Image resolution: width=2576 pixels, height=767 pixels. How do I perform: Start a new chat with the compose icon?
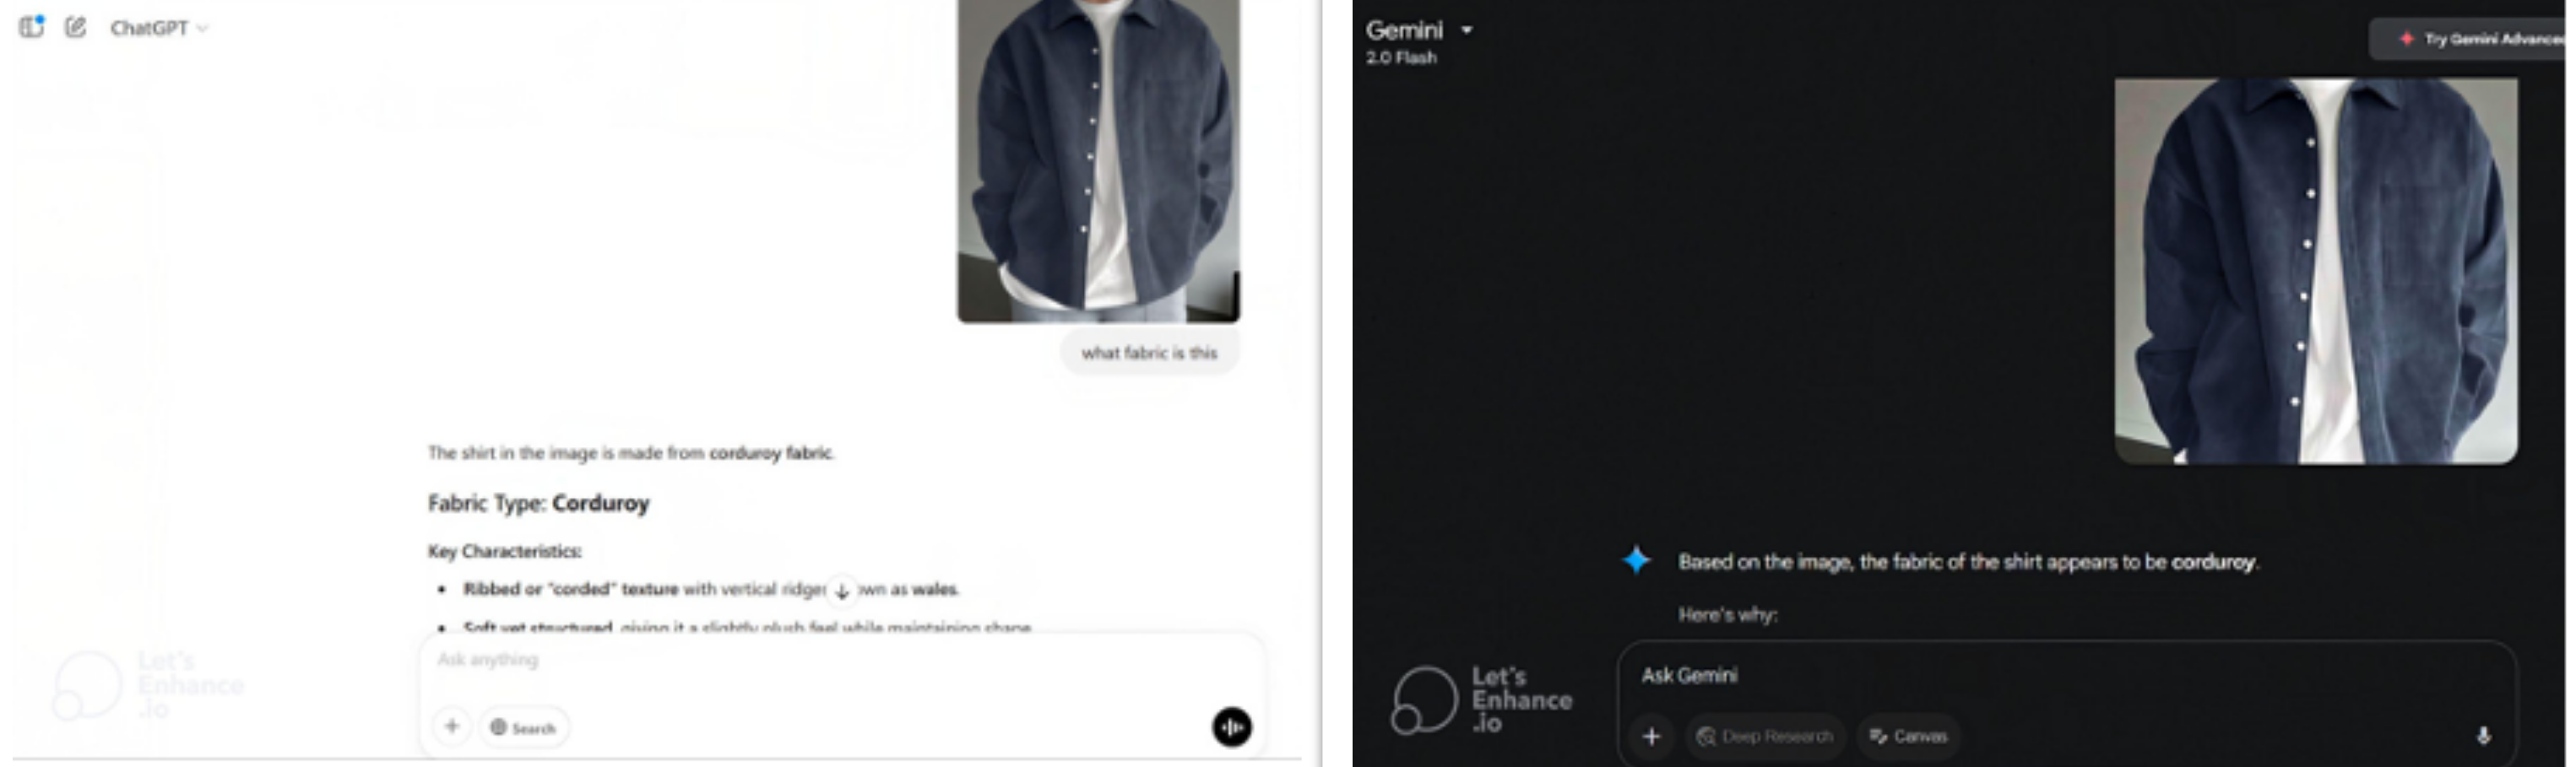coord(75,27)
